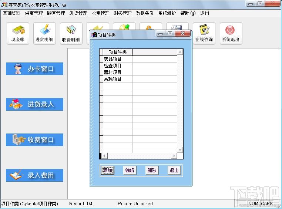282x209 pixels.
Task: Click the main window title bar app icon
Action: (x=4, y=5)
